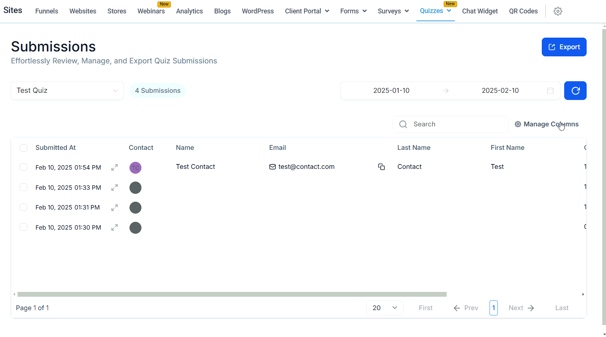Expand the Feb 10, 2025 01:30 PM submission
The image size is (606, 337).
115,227
